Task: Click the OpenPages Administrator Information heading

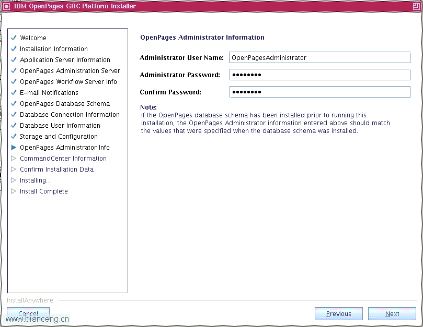Action: click(202, 38)
